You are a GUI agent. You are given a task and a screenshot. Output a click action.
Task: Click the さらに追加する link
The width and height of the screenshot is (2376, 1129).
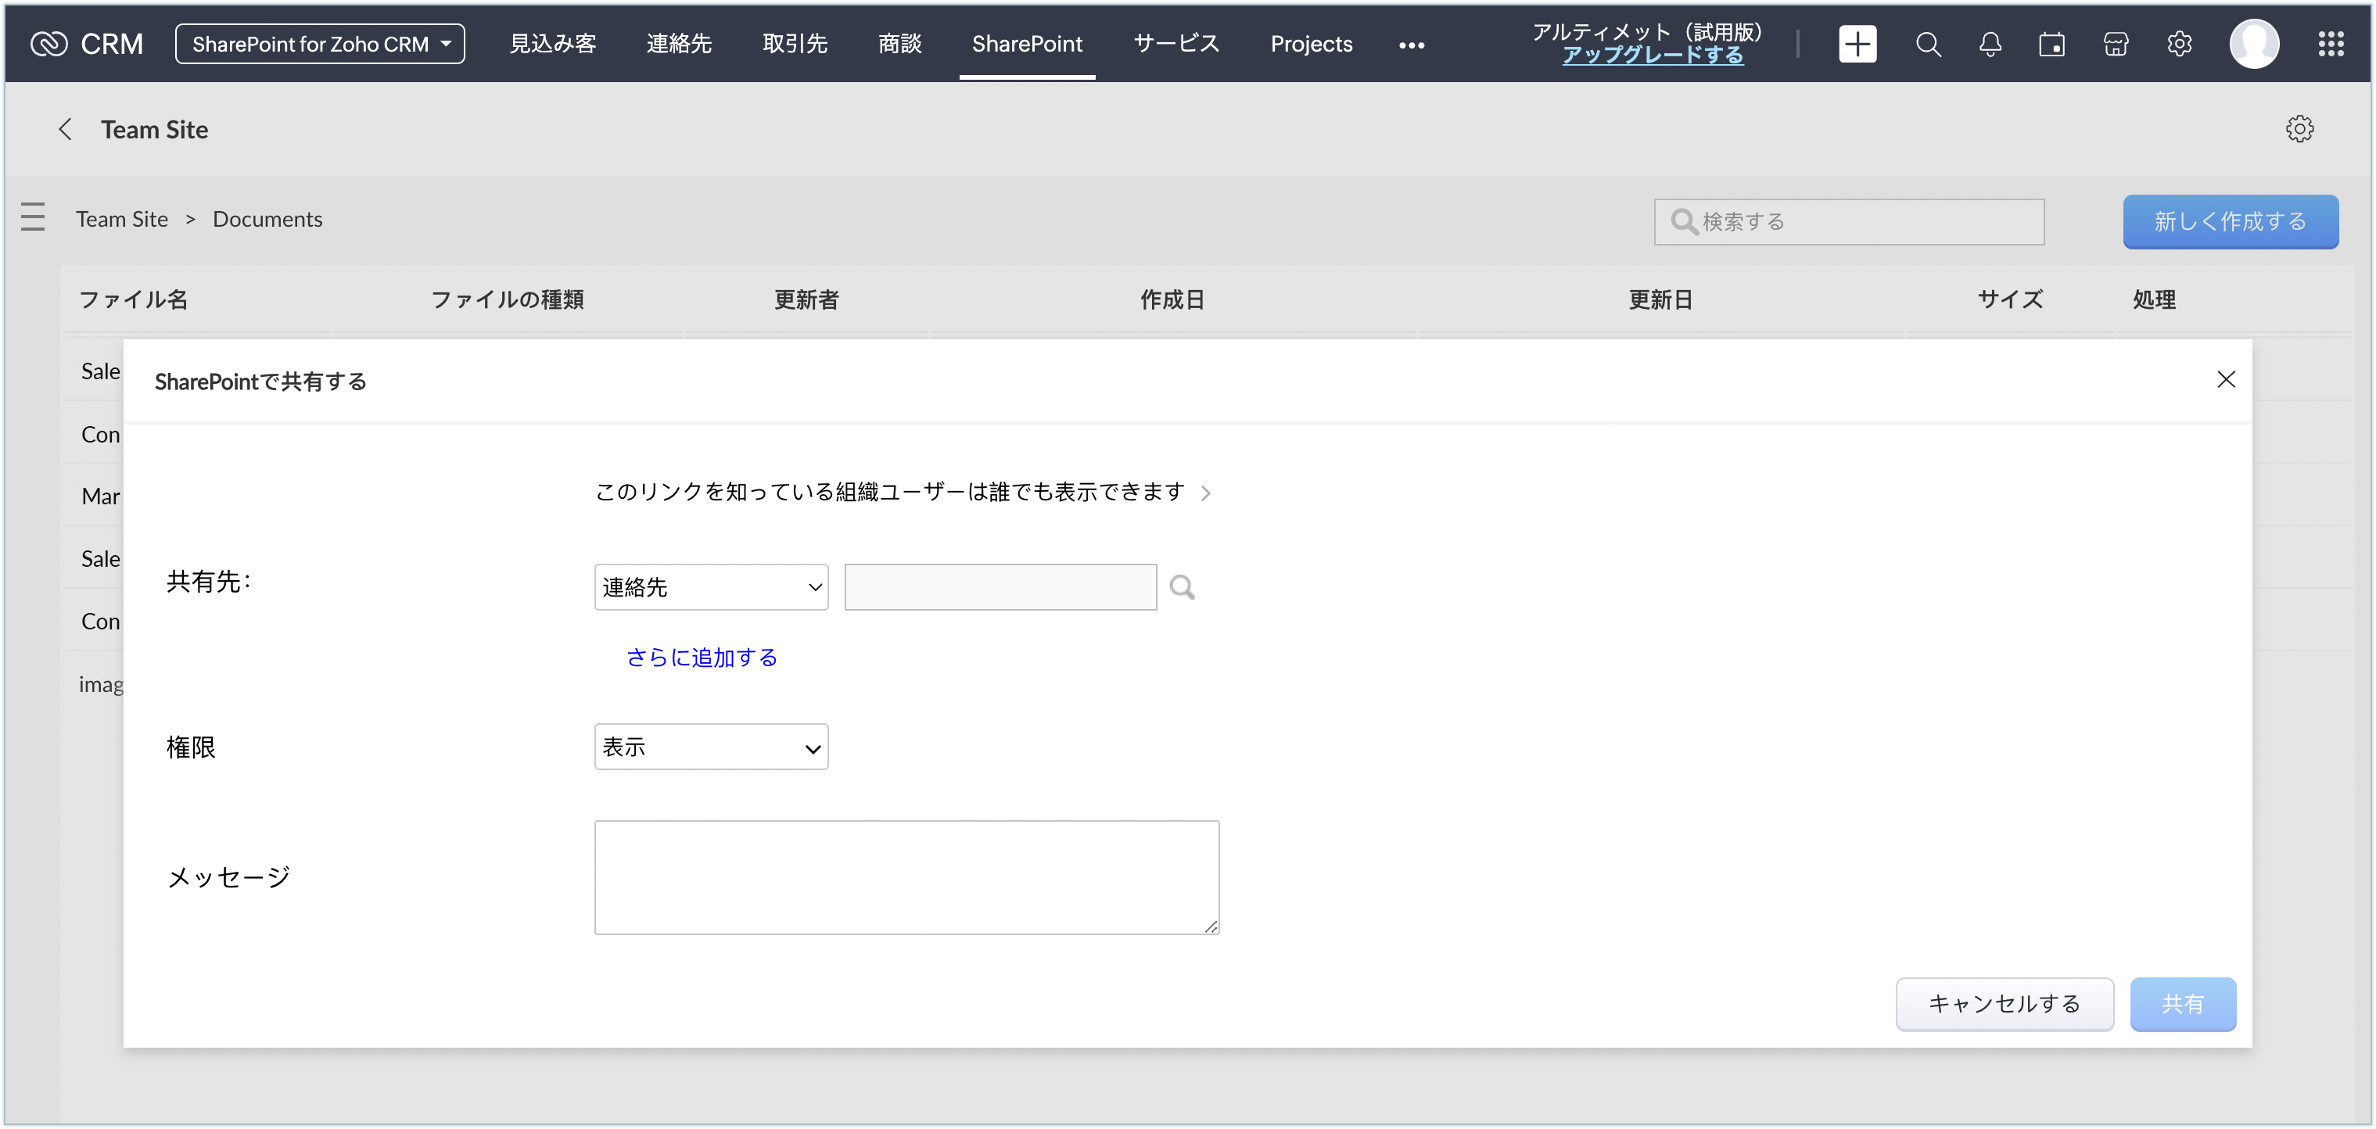[x=702, y=658]
